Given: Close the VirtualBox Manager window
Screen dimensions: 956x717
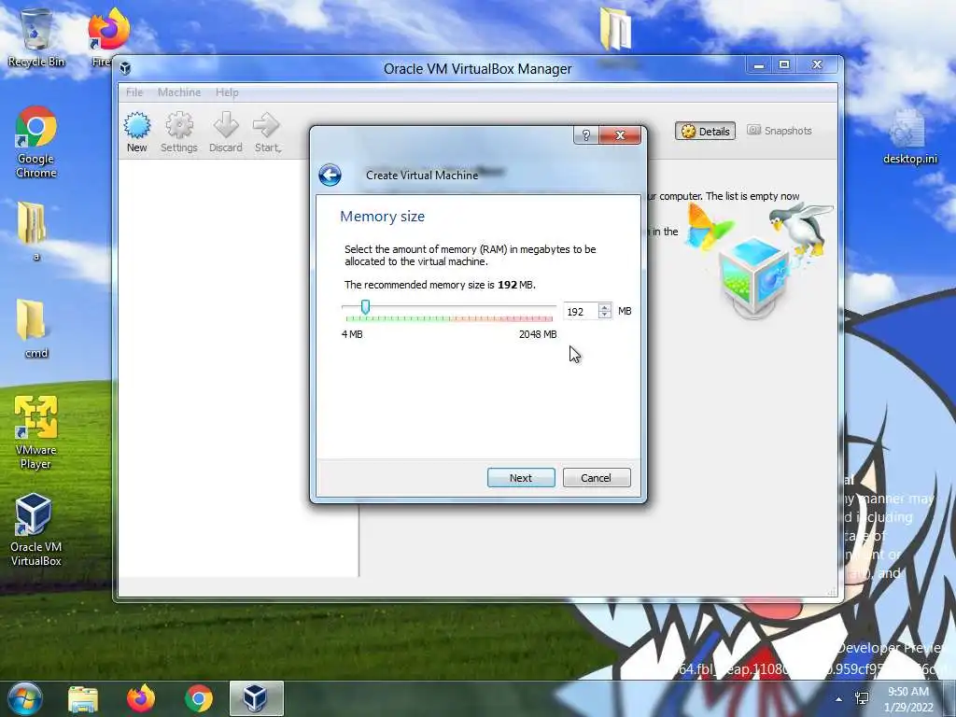Looking at the screenshot, I should click(818, 64).
